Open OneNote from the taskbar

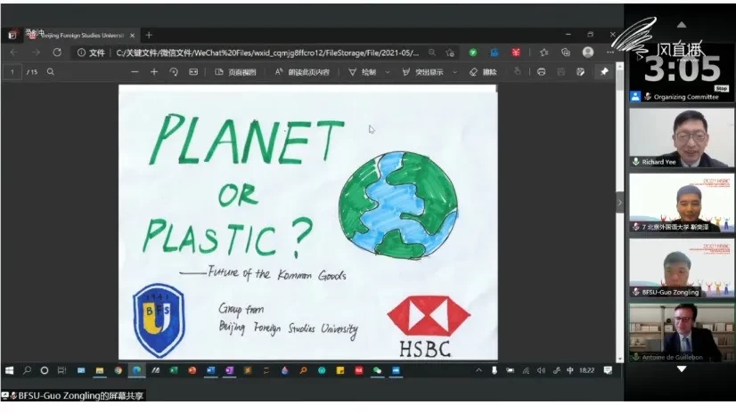coord(230,370)
